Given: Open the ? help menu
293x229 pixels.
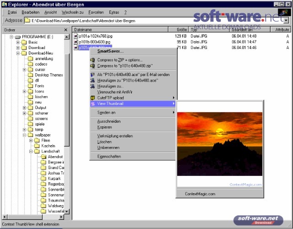Looking at the screenshot, I should 125,12.
